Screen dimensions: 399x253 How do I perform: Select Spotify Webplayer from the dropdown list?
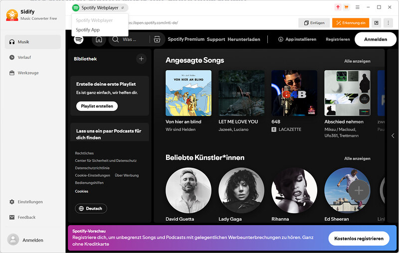point(94,20)
